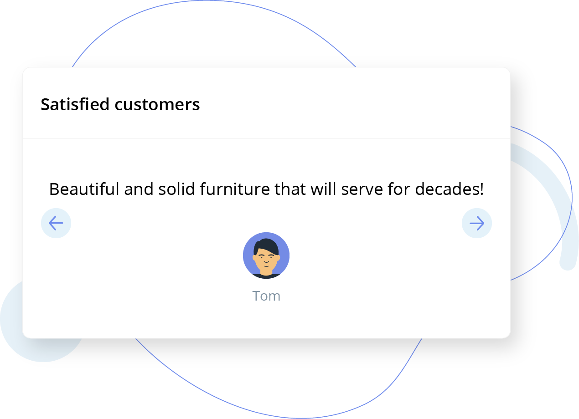Click Tom's avatar picture

point(266,255)
